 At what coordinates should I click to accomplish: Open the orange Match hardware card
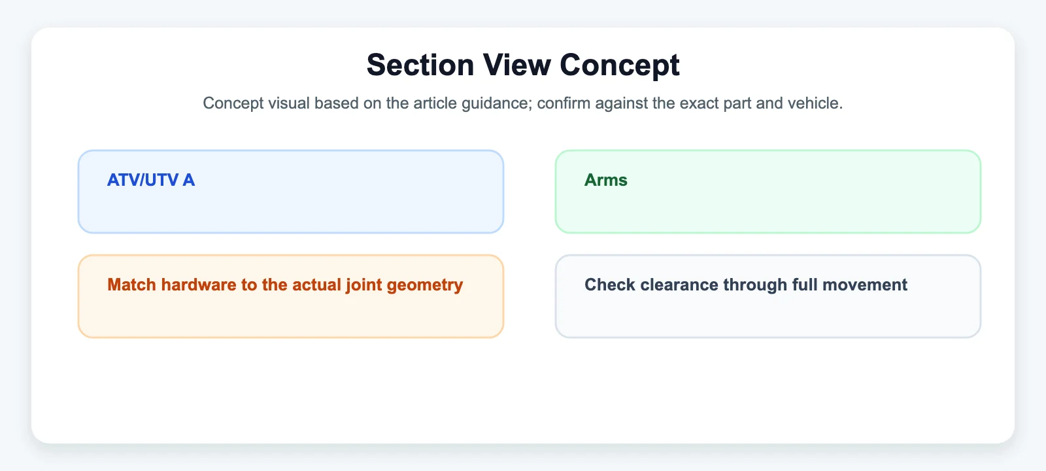291,296
